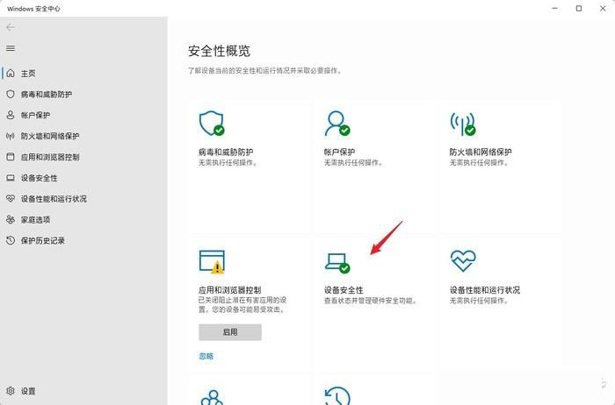Click laptop icon beside 设备安全性 in sidebar
Viewport: 615px width, 405px height.
11,178
